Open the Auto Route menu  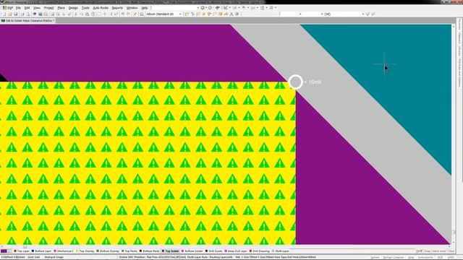(x=101, y=8)
